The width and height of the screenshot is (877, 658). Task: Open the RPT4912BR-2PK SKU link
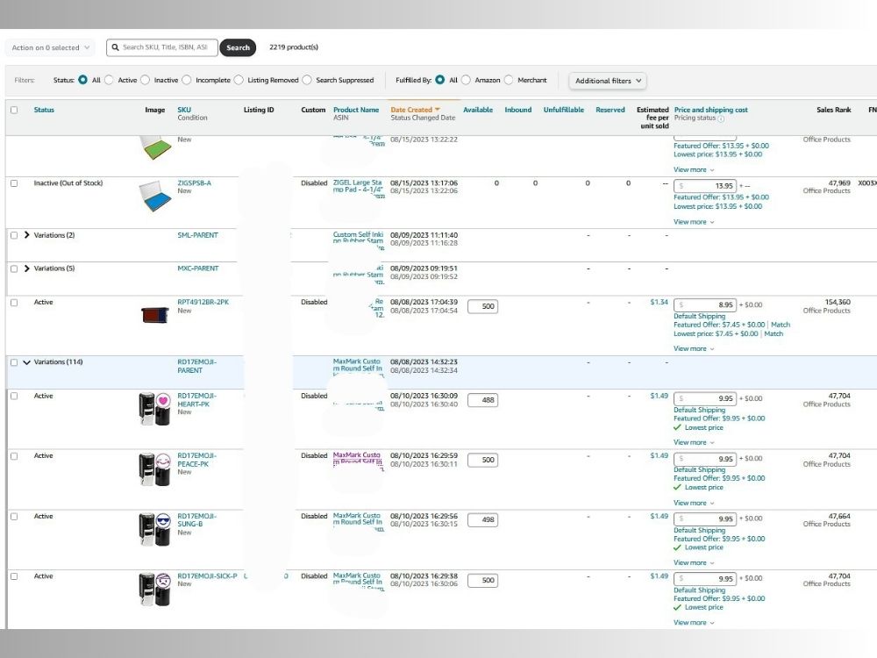(203, 302)
